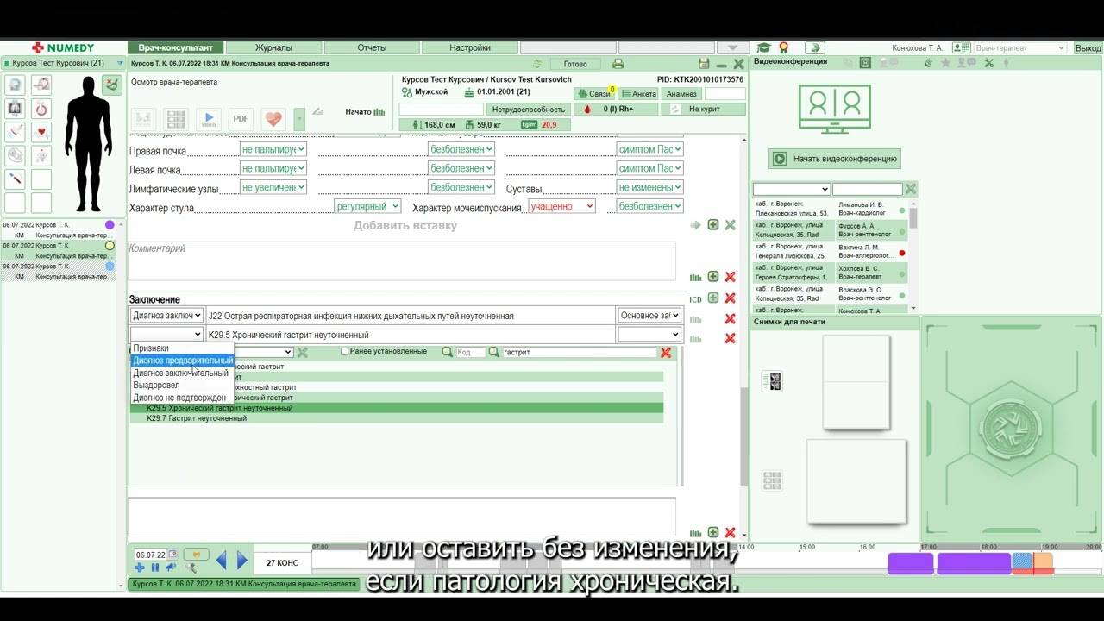Open the video icon in exam toolbar
Viewport: 1104px width, 621px height.
pos(208,119)
